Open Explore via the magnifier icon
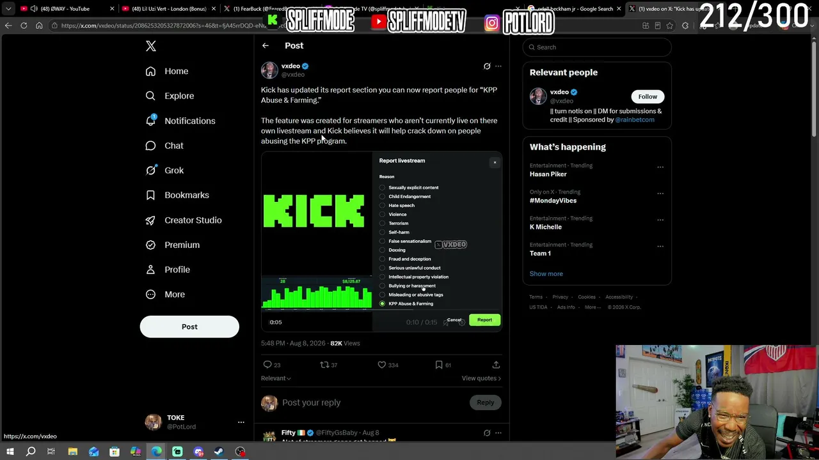The width and height of the screenshot is (819, 460). tap(150, 96)
